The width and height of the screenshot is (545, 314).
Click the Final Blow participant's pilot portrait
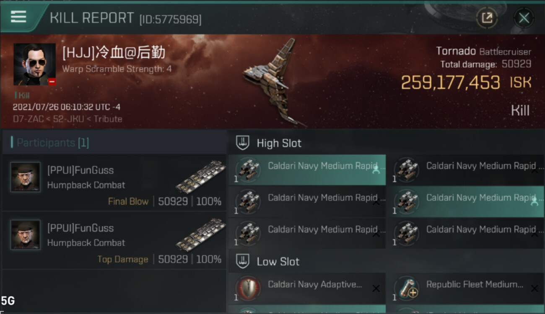tap(26, 177)
